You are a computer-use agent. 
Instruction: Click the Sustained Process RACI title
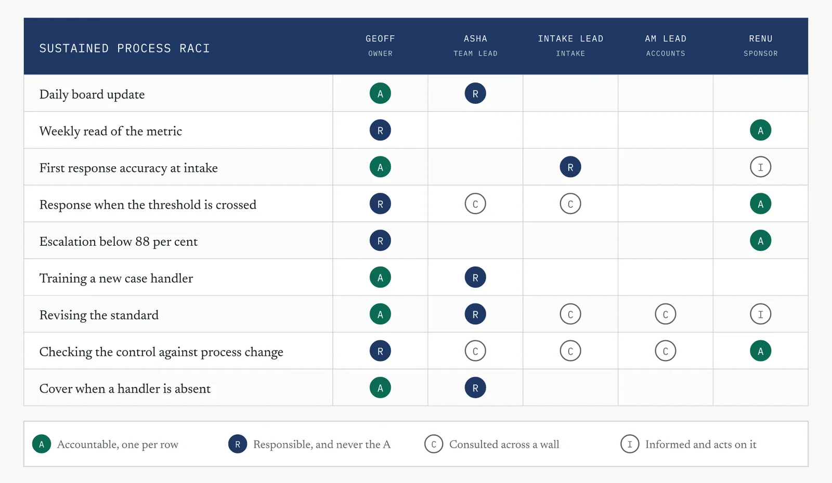(125, 48)
